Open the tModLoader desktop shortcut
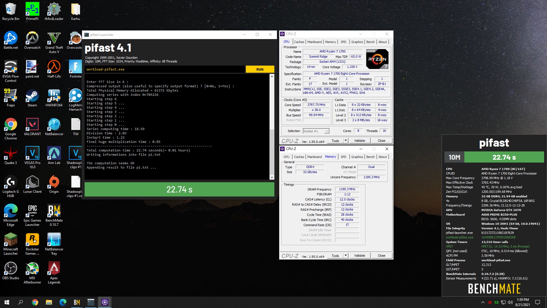Viewport: 547px width, 308px height. [54, 11]
